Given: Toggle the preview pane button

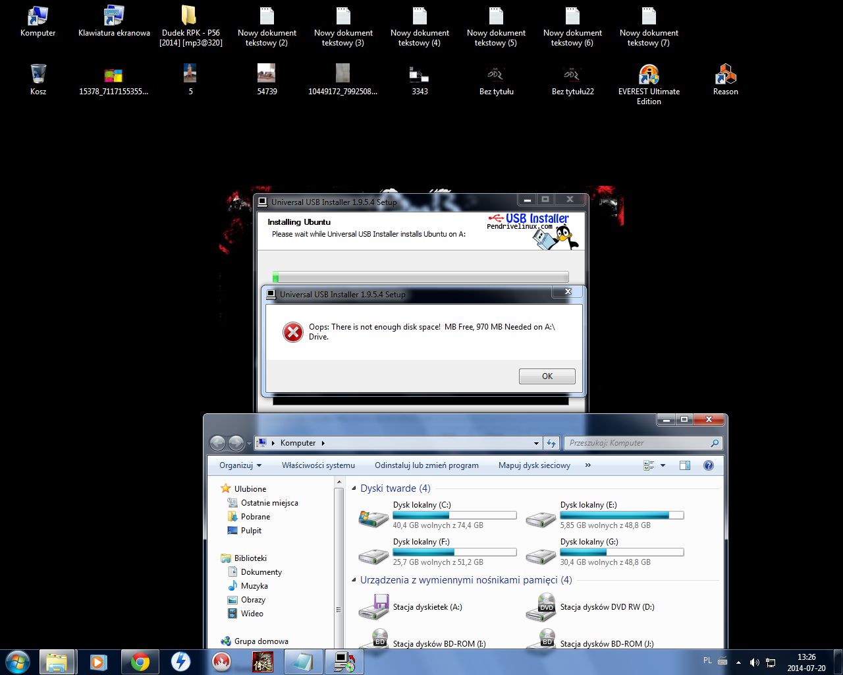Looking at the screenshot, I should pos(685,465).
